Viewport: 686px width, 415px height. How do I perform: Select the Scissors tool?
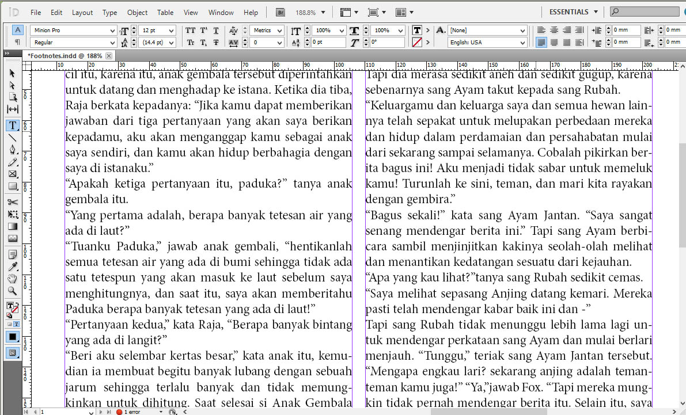(x=12, y=201)
